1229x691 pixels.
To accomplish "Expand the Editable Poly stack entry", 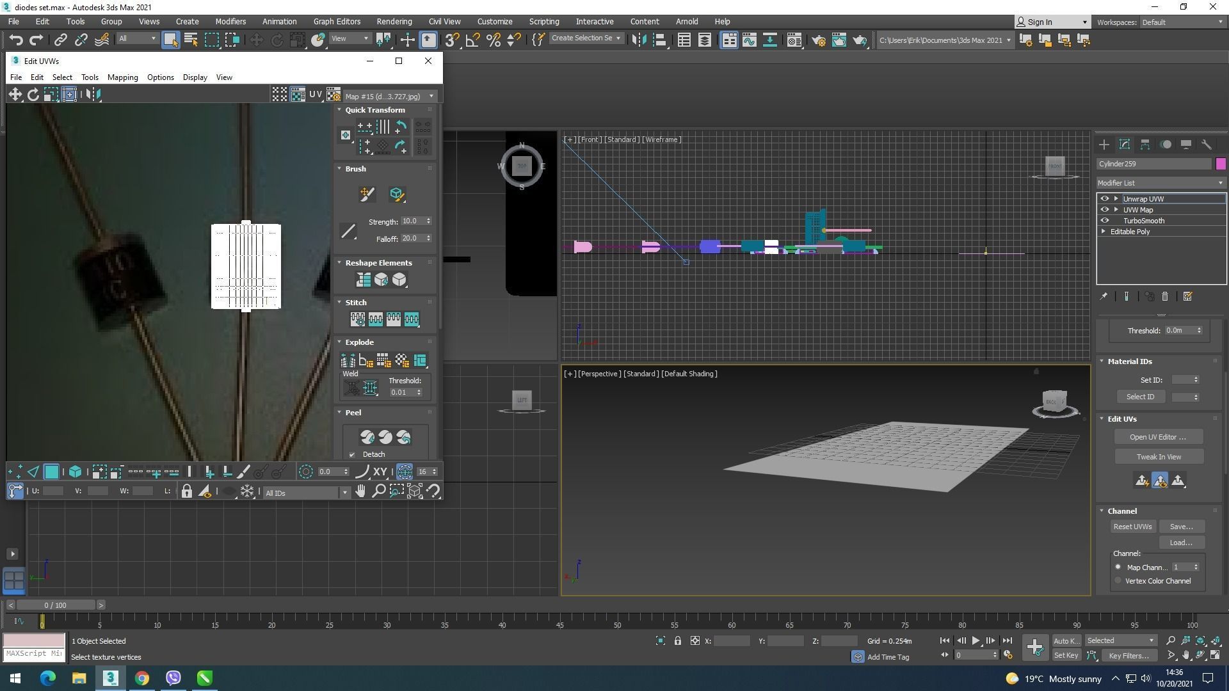I will [x=1104, y=232].
